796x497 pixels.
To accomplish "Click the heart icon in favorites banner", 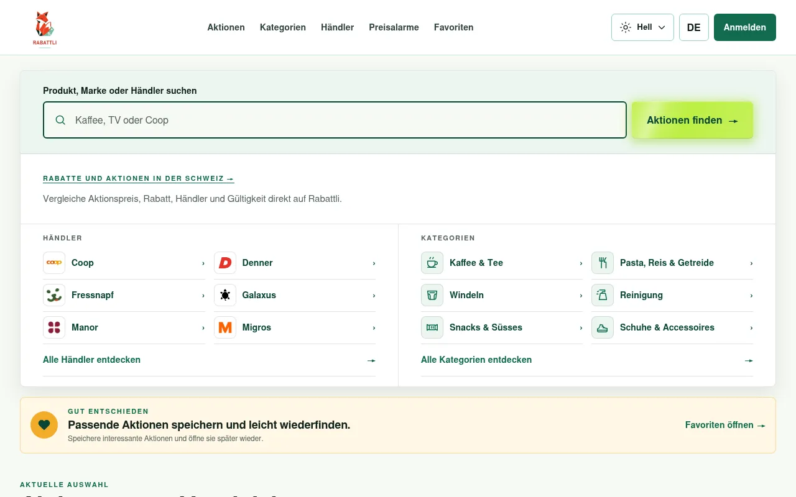I will [x=44, y=425].
